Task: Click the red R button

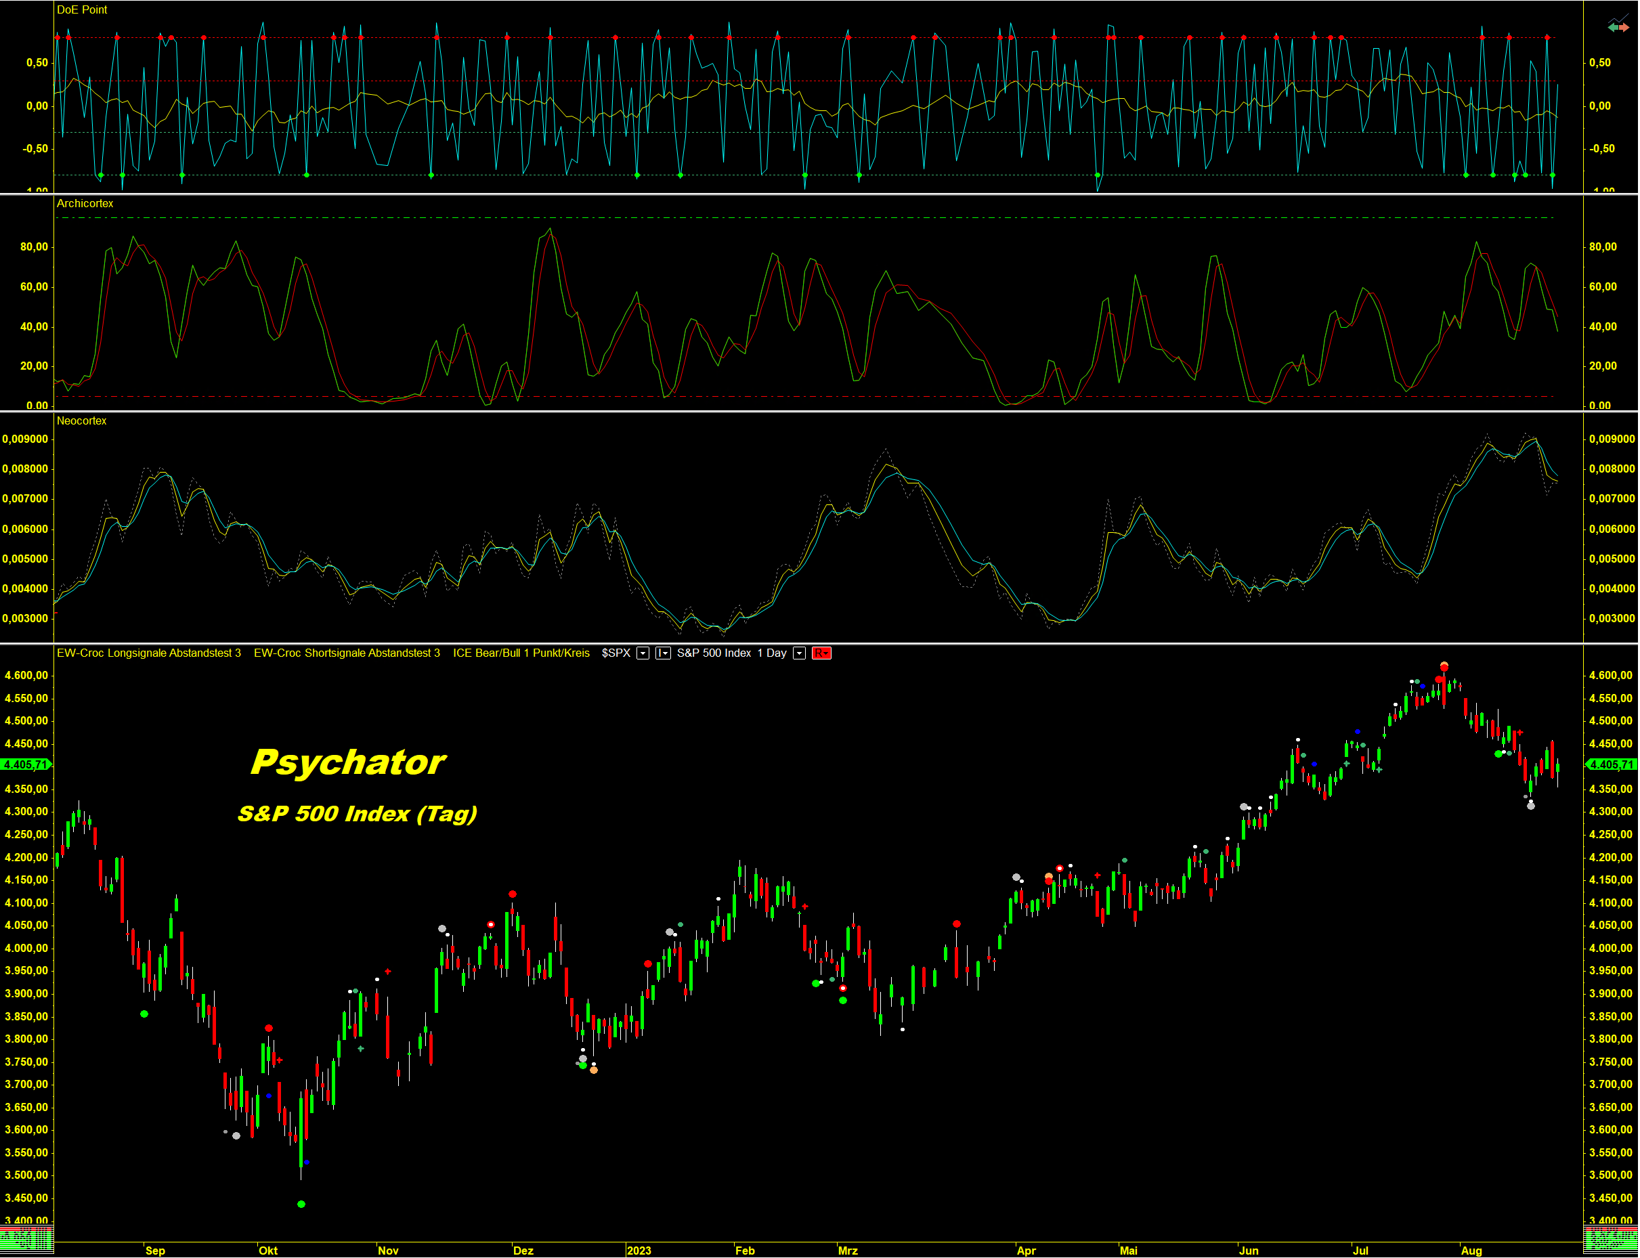Action: coord(821,653)
